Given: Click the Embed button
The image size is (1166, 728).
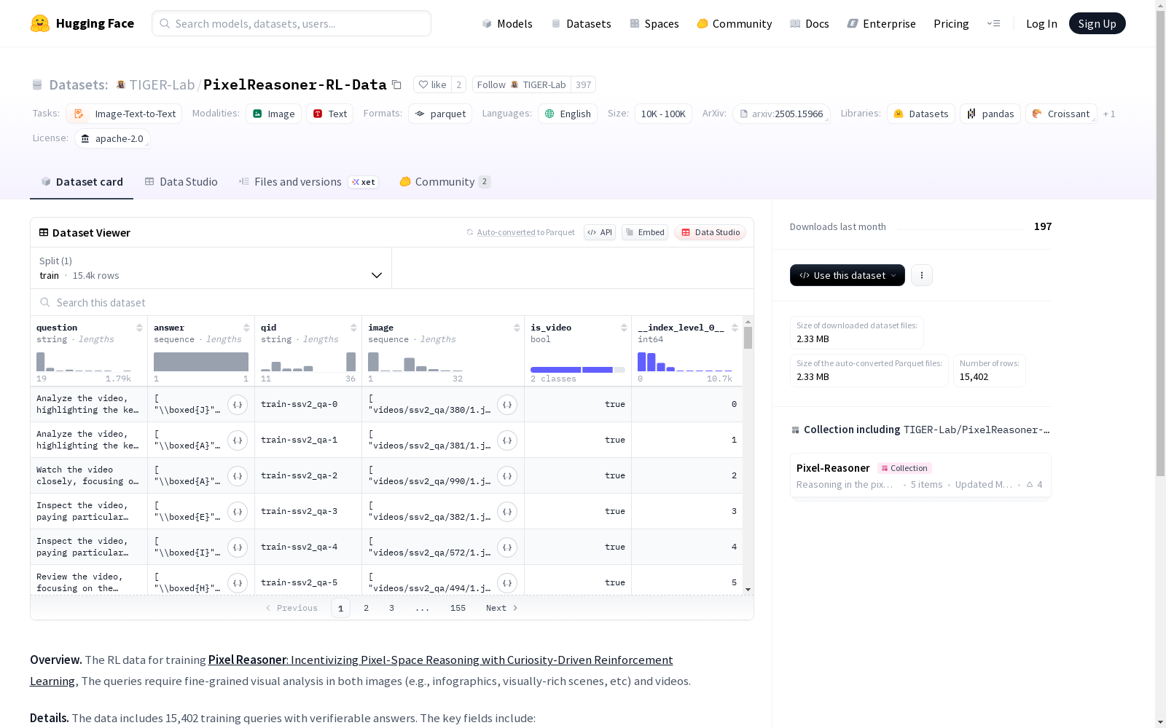Looking at the screenshot, I should [645, 232].
